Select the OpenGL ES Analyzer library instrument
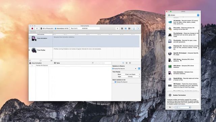The image size is (216, 122). [183, 54]
